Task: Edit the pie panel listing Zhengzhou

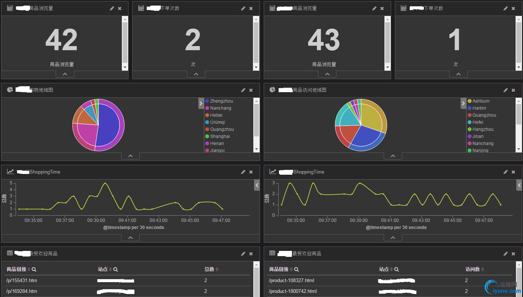Action: click(x=243, y=90)
